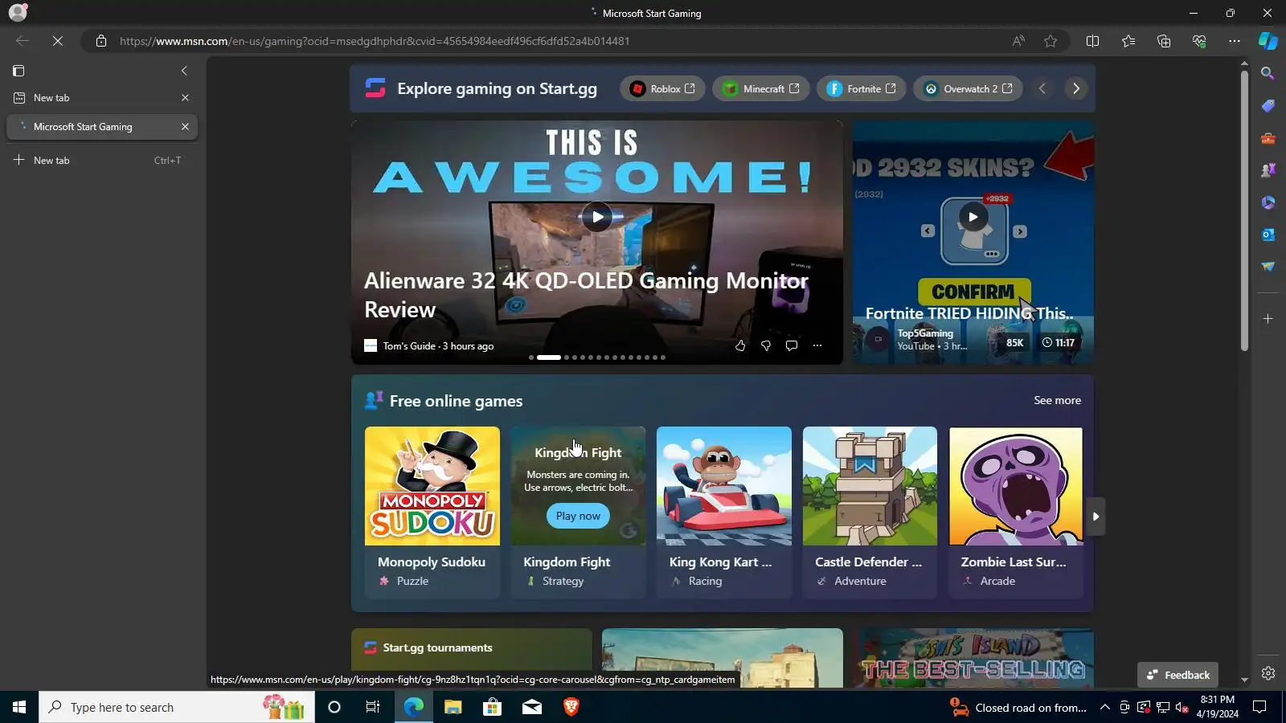The height and width of the screenshot is (723, 1286).
Task: Dislike the Alienware monitor review
Action: tap(766, 345)
